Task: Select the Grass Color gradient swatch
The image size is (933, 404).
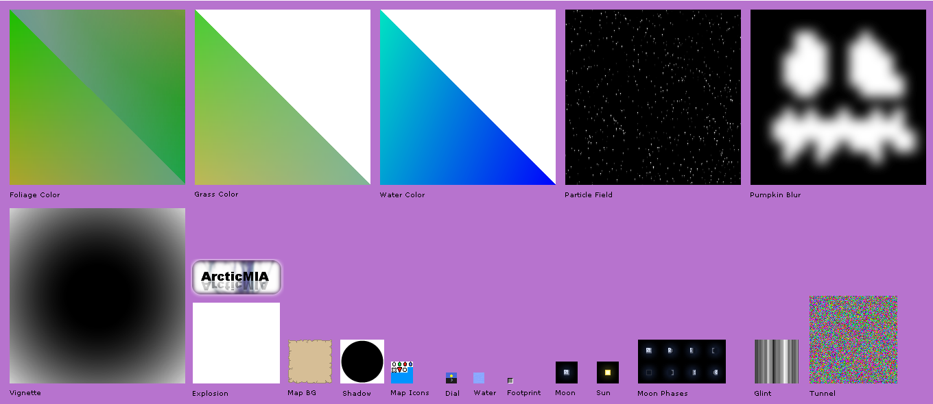Action: coord(283,97)
